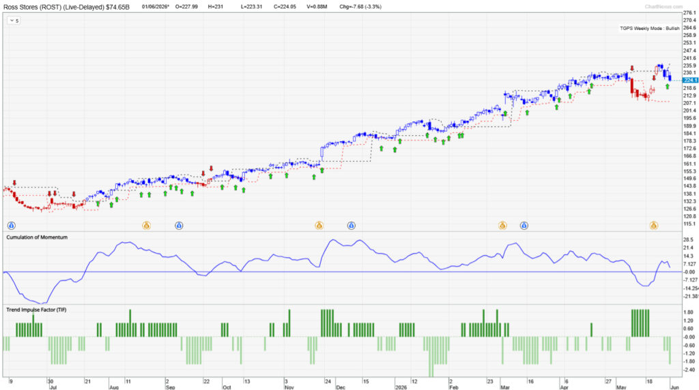Click the 'Nov' month label on time axis
Image resolution: width=699 pixels, height=390 pixels.
[289, 387]
